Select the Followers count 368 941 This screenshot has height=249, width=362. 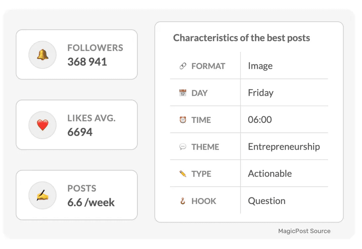87,62
